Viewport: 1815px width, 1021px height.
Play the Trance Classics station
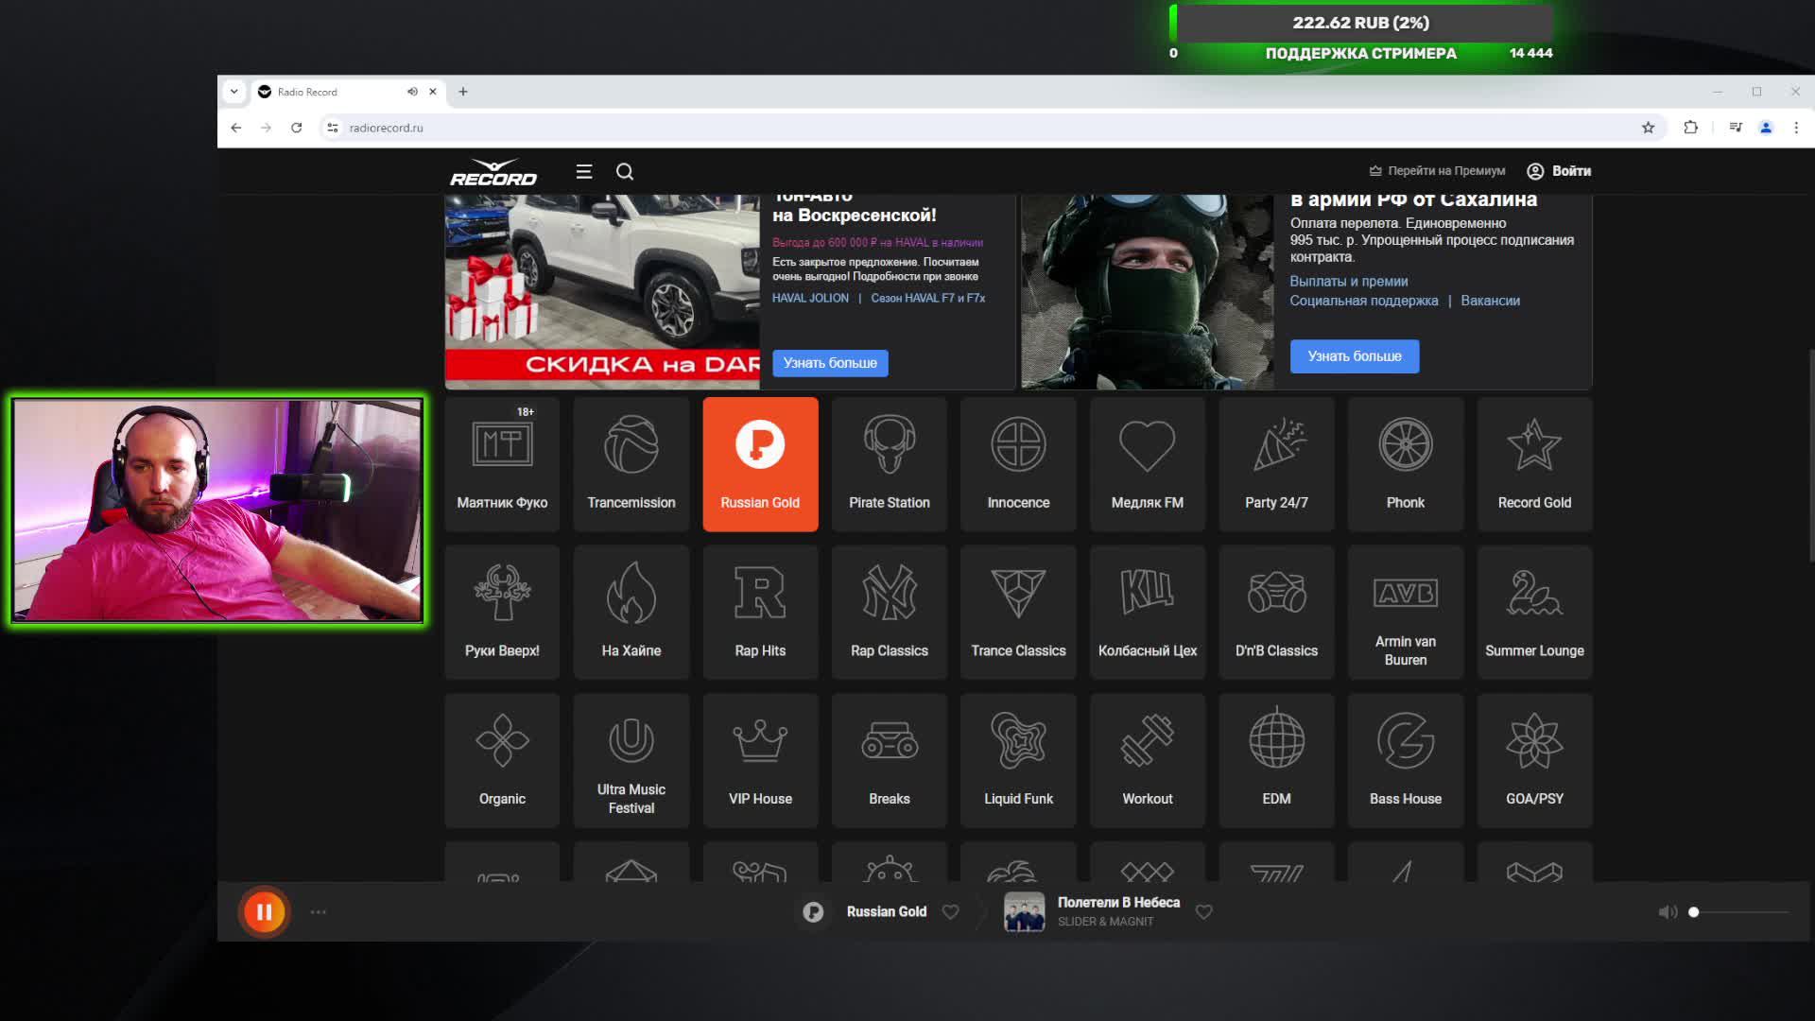point(1018,612)
